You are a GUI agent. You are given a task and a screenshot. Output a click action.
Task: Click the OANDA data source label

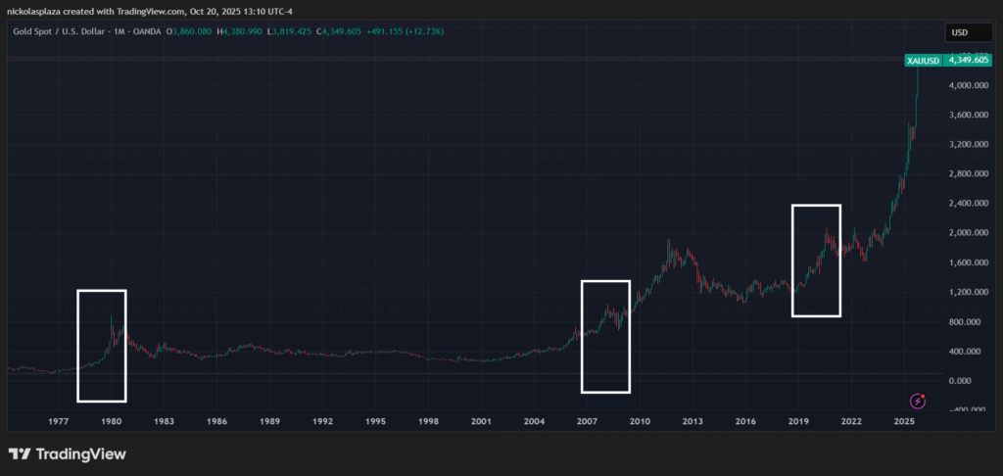[149, 32]
